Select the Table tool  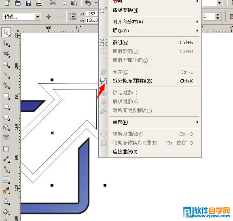click(6, 149)
